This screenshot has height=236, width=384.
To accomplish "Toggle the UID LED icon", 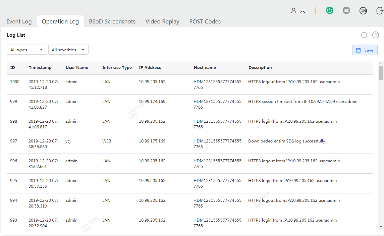I will point(346,10).
